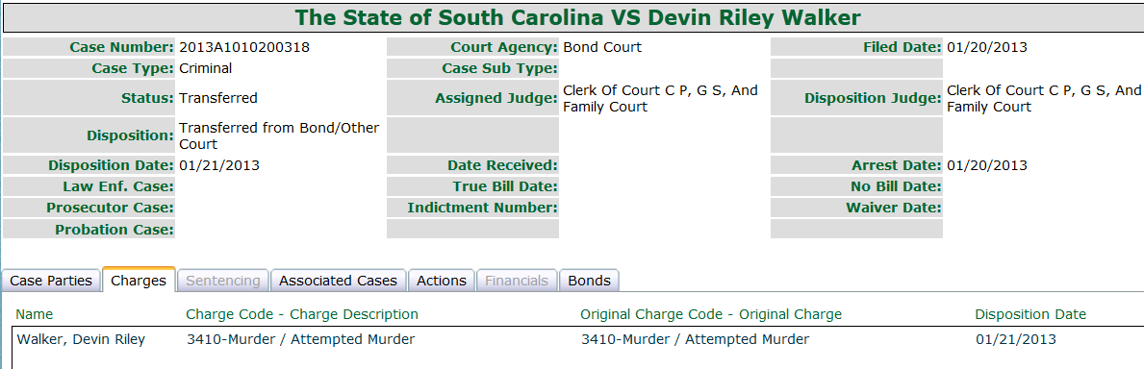This screenshot has width=1144, height=369.
Task: Click the disabled Sentencing tab
Action: pyautogui.click(x=222, y=281)
